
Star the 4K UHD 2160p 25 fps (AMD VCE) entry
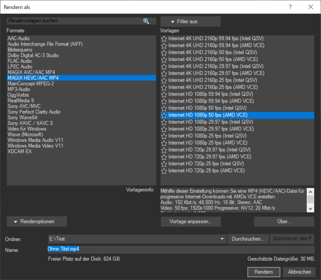[x=164, y=87]
